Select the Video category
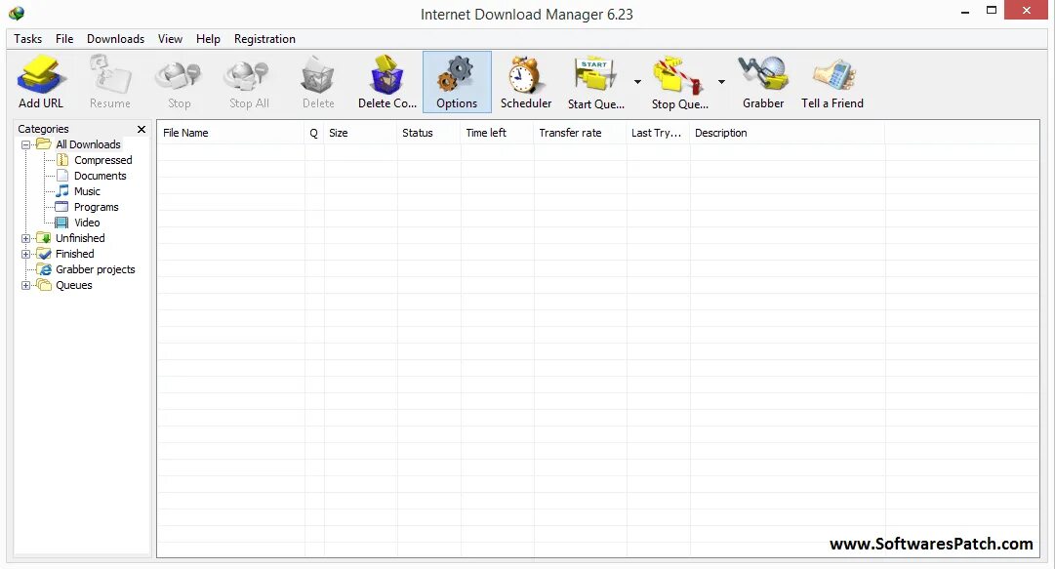 pyautogui.click(x=87, y=223)
